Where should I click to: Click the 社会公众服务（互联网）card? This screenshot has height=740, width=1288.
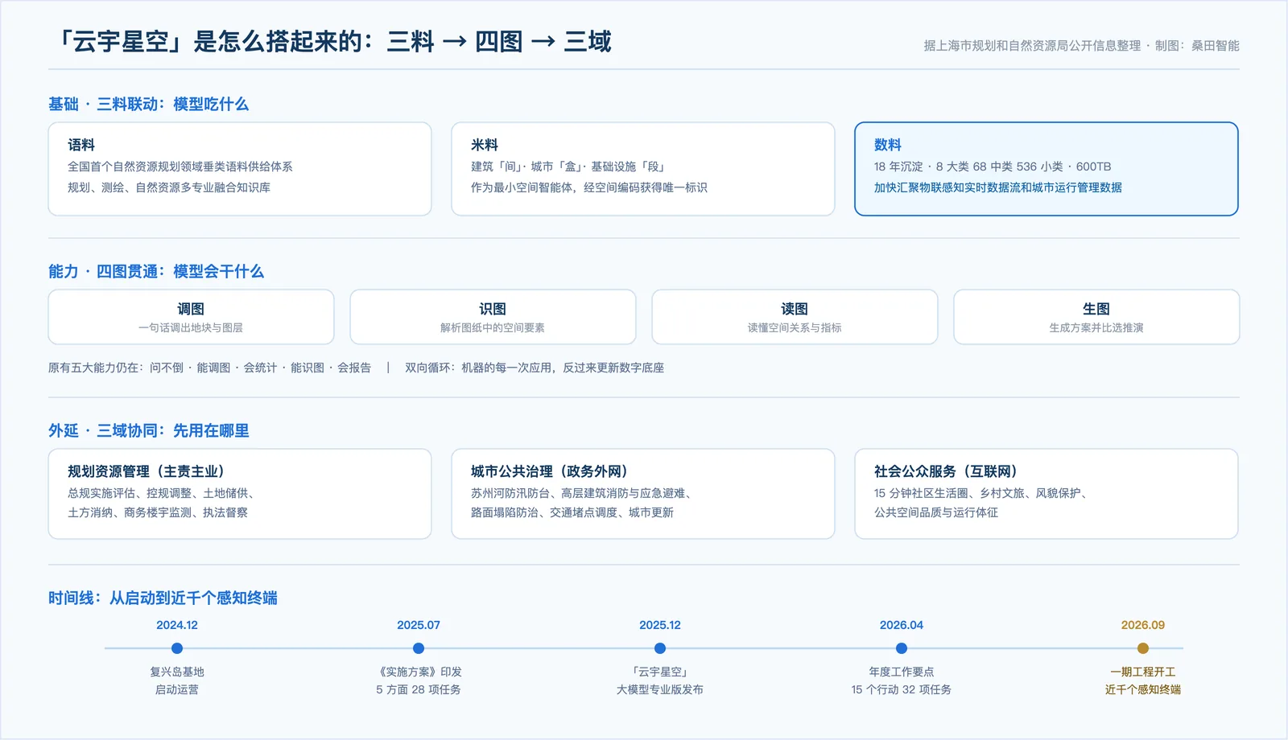tap(1046, 494)
